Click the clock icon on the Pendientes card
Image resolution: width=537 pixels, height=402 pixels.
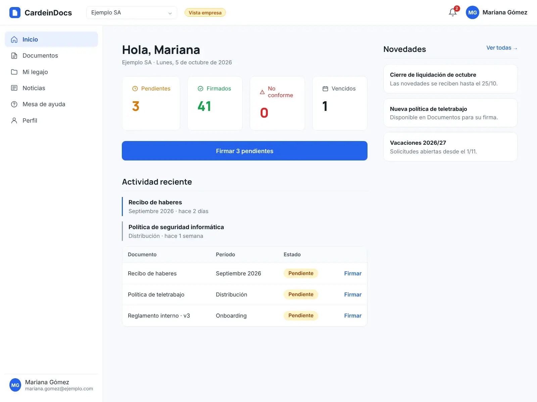coord(135,89)
